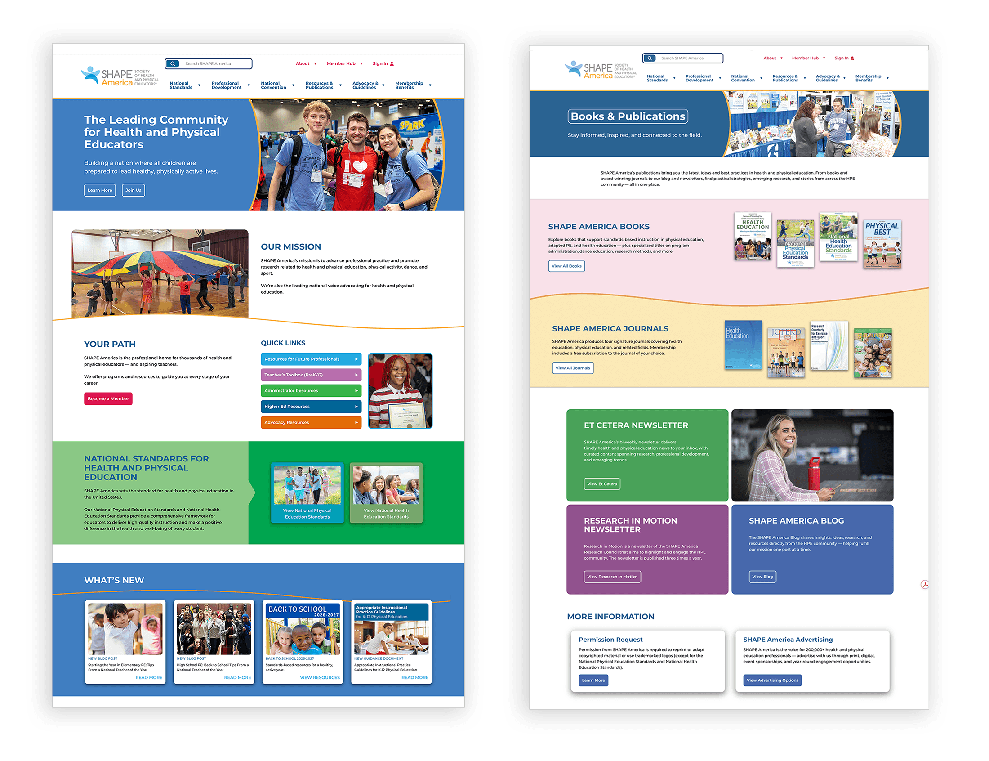Screen dimensions: 989x761
Task: Expand Professional Development menu arrow on left homepage
Action: (x=249, y=85)
